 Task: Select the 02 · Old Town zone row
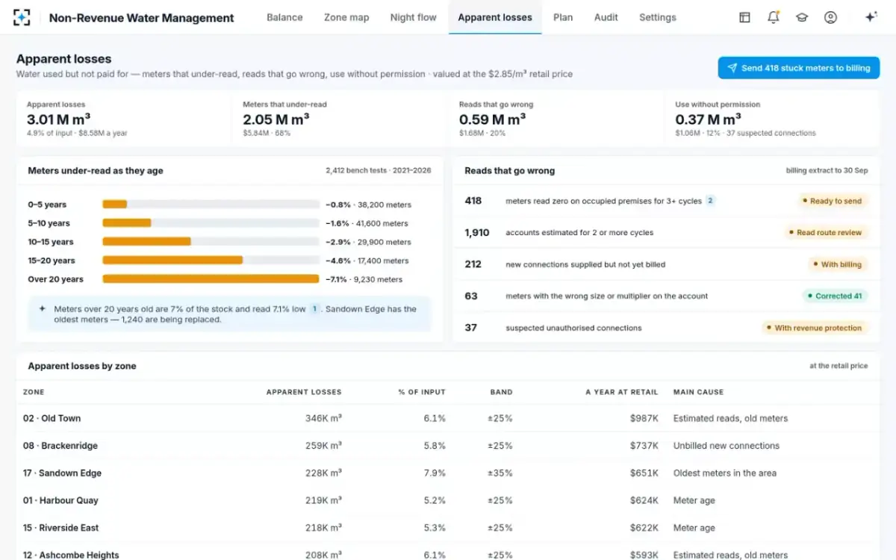(x=448, y=418)
